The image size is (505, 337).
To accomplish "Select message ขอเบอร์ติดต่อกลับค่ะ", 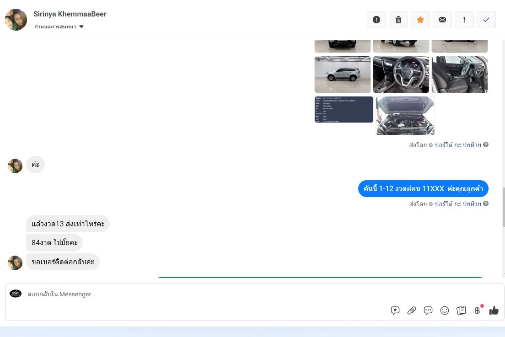I will point(63,262).
